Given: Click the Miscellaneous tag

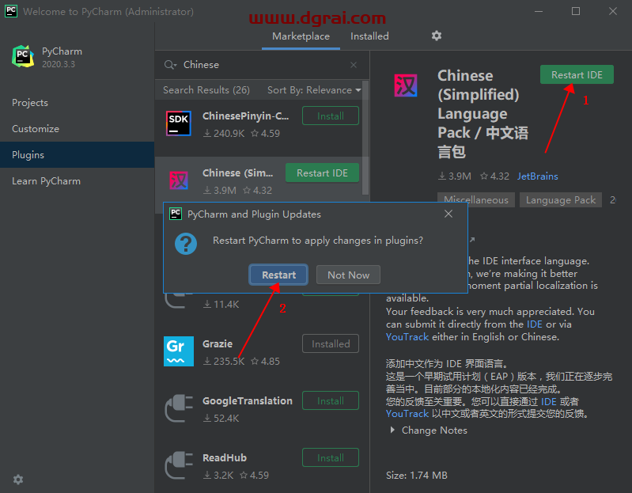Looking at the screenshot, I should pyautogui.click(x=476, y=200).
